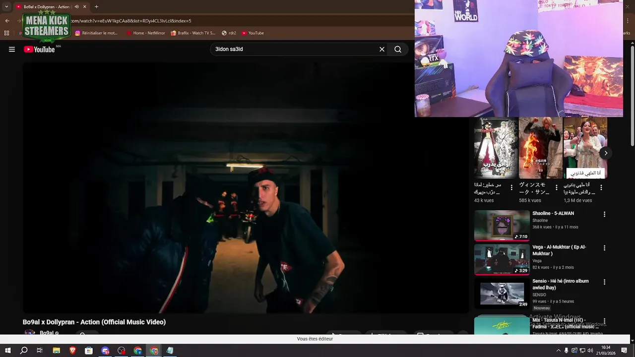Open options menu for the 43 k vues Short
Image resolution: width=635 pixels, height=357 pixels.
(x=511, y=188)
